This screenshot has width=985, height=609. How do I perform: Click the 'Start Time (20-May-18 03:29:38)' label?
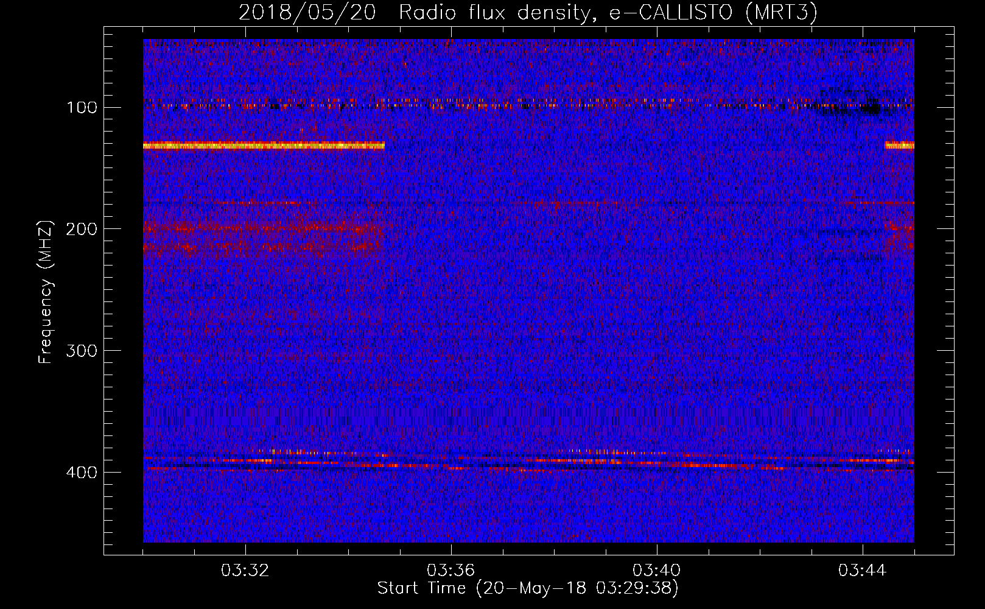pos(528,588)
